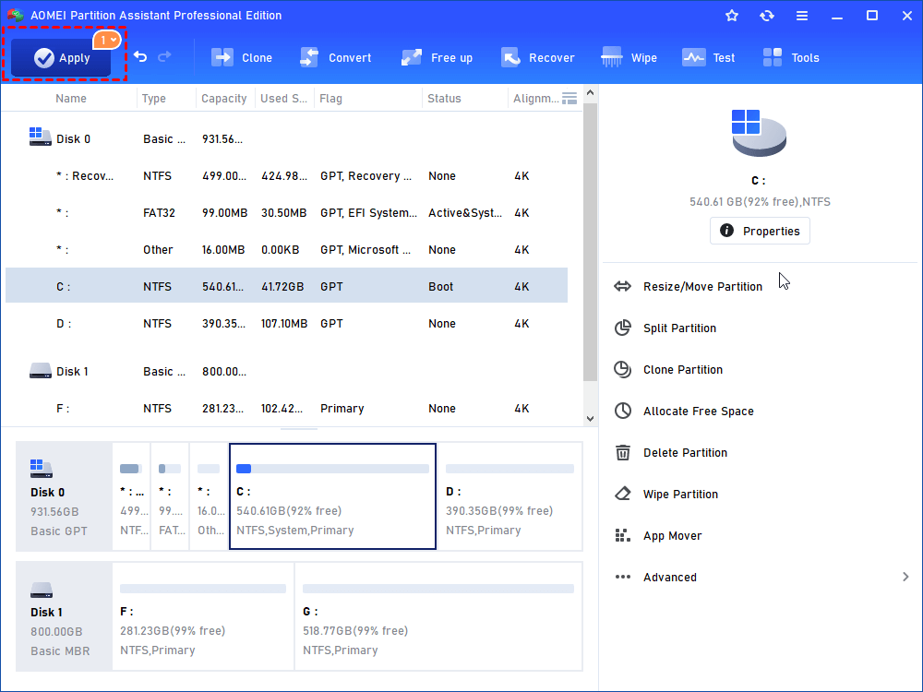Click the Delete Partition trash icon
Image resolution: width=923 pixels, height=692 pixels.
coord(623,452)
